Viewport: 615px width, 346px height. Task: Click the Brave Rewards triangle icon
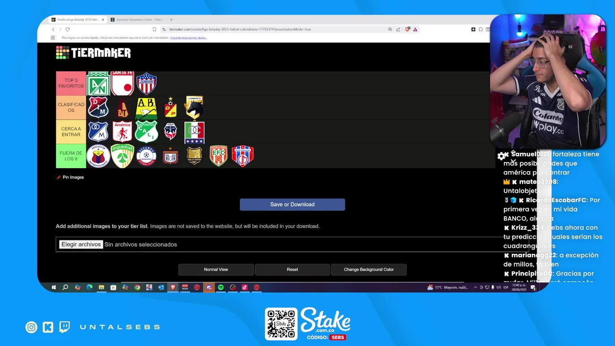pyautogui.click(x=415, y=29)
